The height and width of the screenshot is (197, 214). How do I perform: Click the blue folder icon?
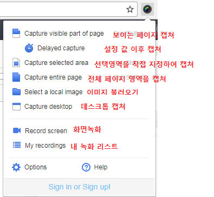click(16, 91)
